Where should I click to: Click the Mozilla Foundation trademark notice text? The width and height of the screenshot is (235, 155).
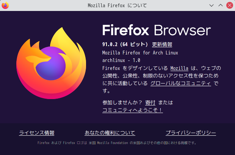pyautogui.click(x=117, y=143)
